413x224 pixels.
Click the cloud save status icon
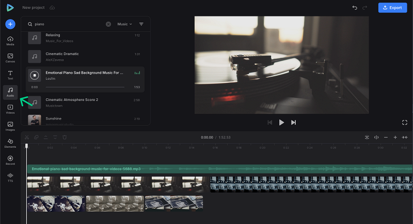point(52,8)
